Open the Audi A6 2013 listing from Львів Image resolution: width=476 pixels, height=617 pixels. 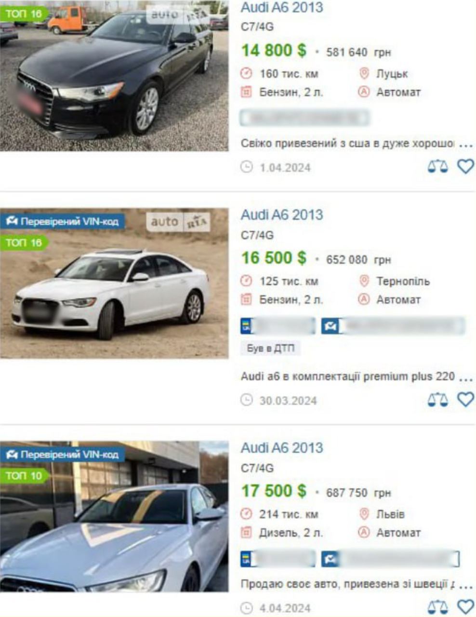[x=282, y=447]
